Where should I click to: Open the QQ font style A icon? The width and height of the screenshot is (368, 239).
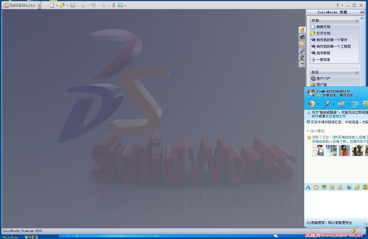[308, 187]
